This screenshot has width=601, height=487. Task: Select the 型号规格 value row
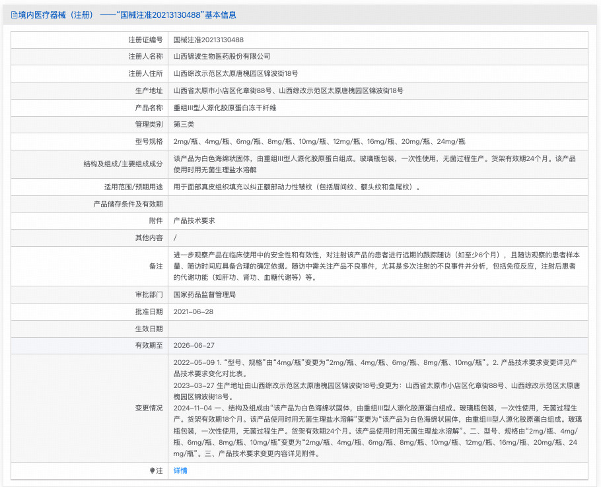[x=319, y=142]
